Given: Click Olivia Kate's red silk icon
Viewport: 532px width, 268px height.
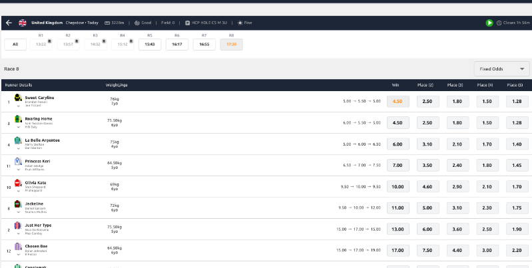Looking at the screenshot, I should [x=18, y=184].
